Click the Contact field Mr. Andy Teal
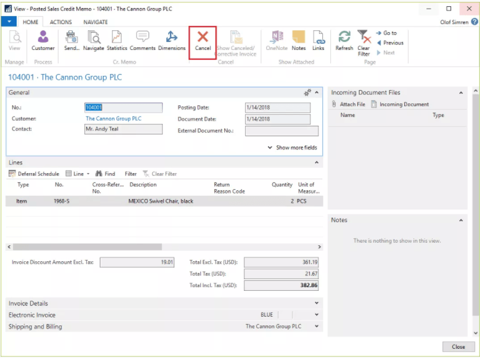 [123, 129]
